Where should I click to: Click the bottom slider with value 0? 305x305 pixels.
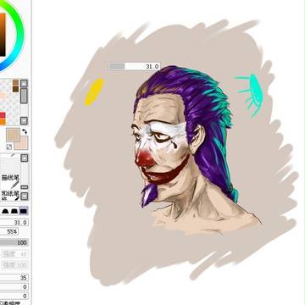(x=14, y=296)
